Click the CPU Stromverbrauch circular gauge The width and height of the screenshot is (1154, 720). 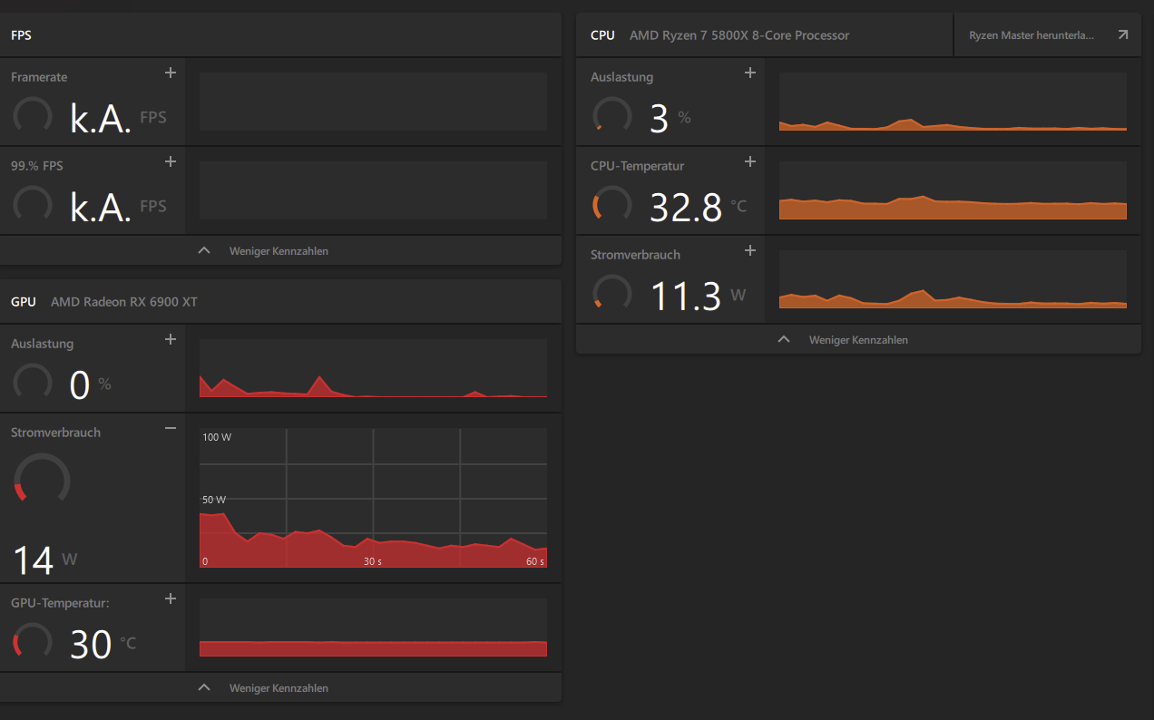pyautogui.click(x=612, y=293)
